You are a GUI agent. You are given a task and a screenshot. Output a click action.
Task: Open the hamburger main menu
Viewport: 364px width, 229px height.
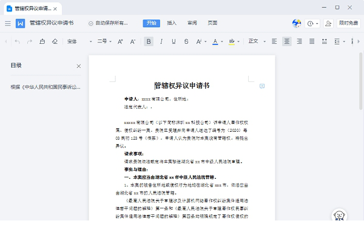click(x=8, y=23)
